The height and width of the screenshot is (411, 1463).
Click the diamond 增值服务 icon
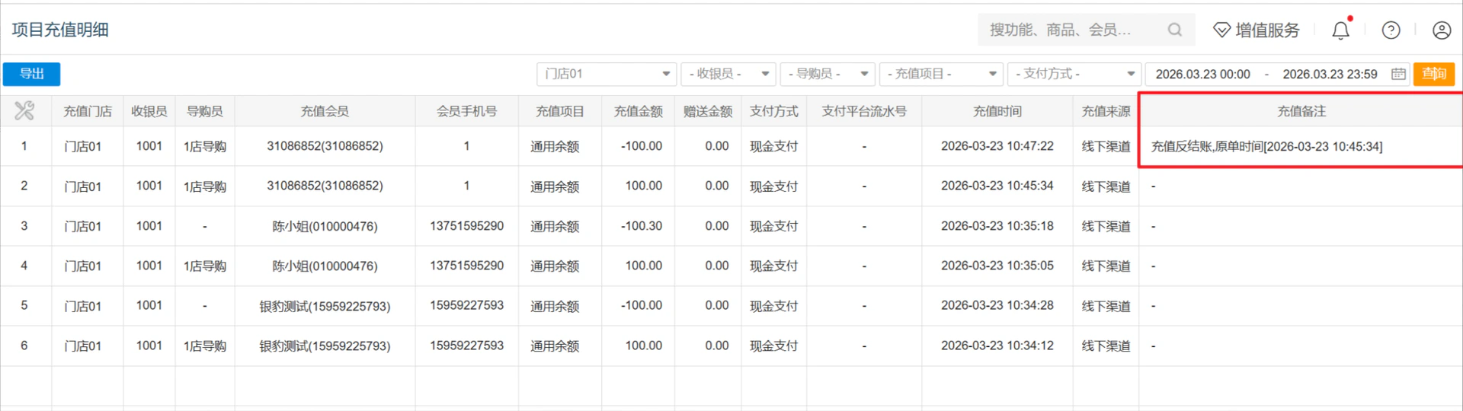pos(1221,30)
